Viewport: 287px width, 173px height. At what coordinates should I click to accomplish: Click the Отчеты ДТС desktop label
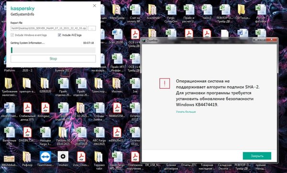(189, 165)
